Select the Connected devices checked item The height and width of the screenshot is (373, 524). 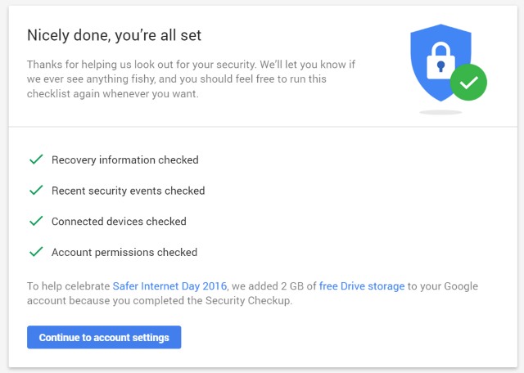(119, 222)
